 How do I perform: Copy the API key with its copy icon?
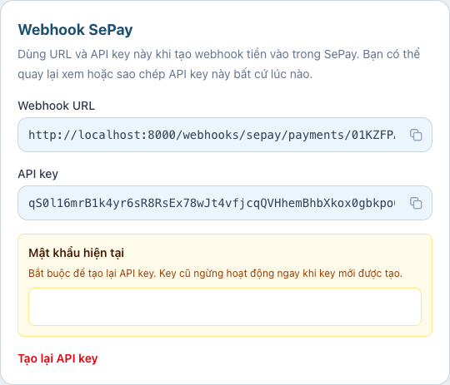[x=416, y=203]
